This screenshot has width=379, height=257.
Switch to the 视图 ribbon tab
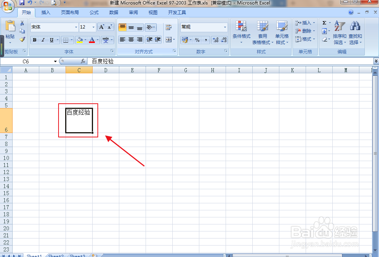tap(153, 12)
